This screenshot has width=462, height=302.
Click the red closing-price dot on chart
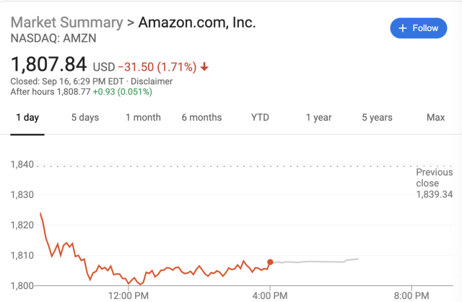click(x=270, y=262)
